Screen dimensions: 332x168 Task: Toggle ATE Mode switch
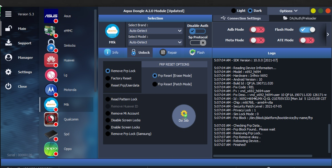[x=307, y=40]
